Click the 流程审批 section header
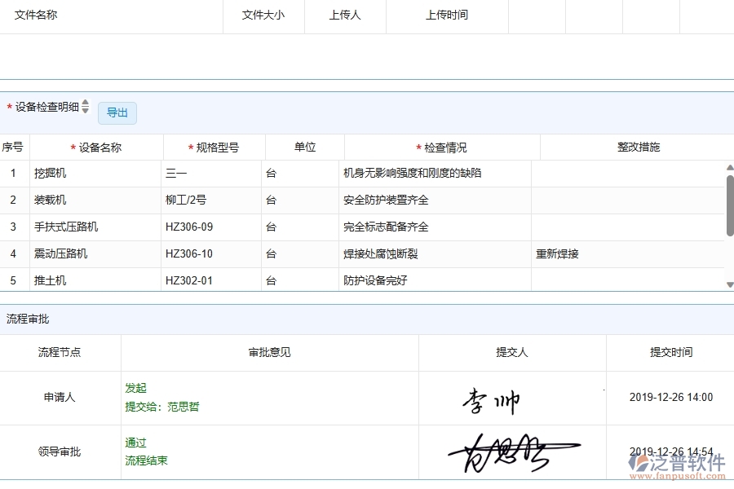Viewport: 734px width, 489px height. tap(28, 319)
